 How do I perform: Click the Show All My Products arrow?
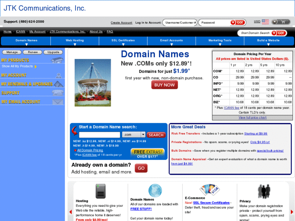36,67
